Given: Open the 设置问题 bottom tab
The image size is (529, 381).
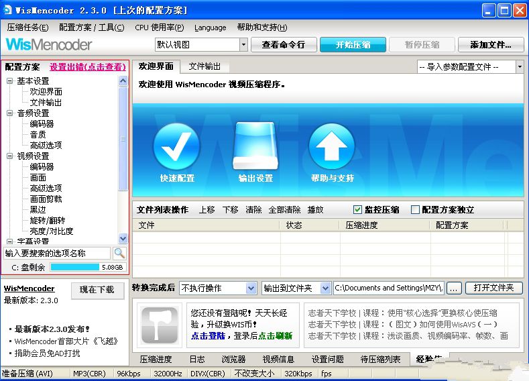Looking at the screenshot, I should click(x=328, y=360).
